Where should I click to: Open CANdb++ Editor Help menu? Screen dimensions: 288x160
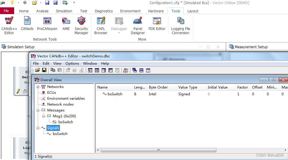[x=105, y=64]
